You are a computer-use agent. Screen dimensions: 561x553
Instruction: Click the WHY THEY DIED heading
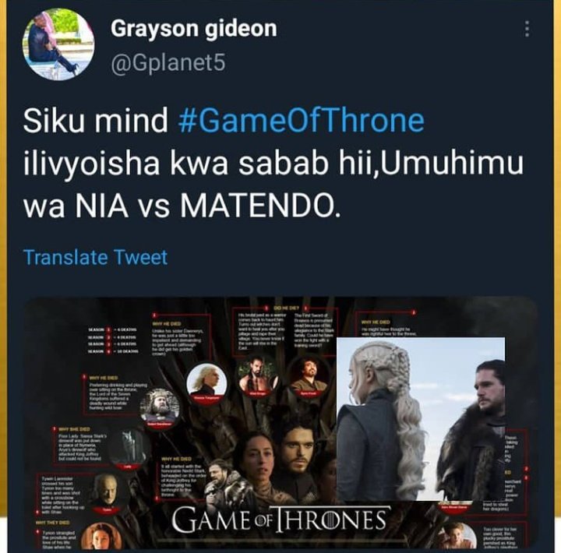[x=53, y=523]
